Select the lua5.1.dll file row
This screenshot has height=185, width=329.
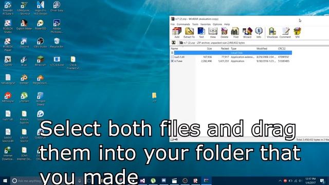(231, 57)
